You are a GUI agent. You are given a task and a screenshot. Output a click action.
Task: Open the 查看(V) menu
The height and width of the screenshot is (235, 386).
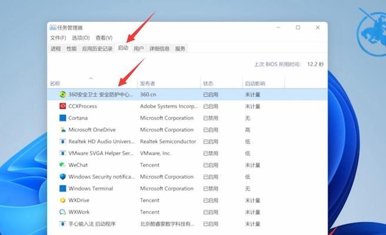pos(104,38)
